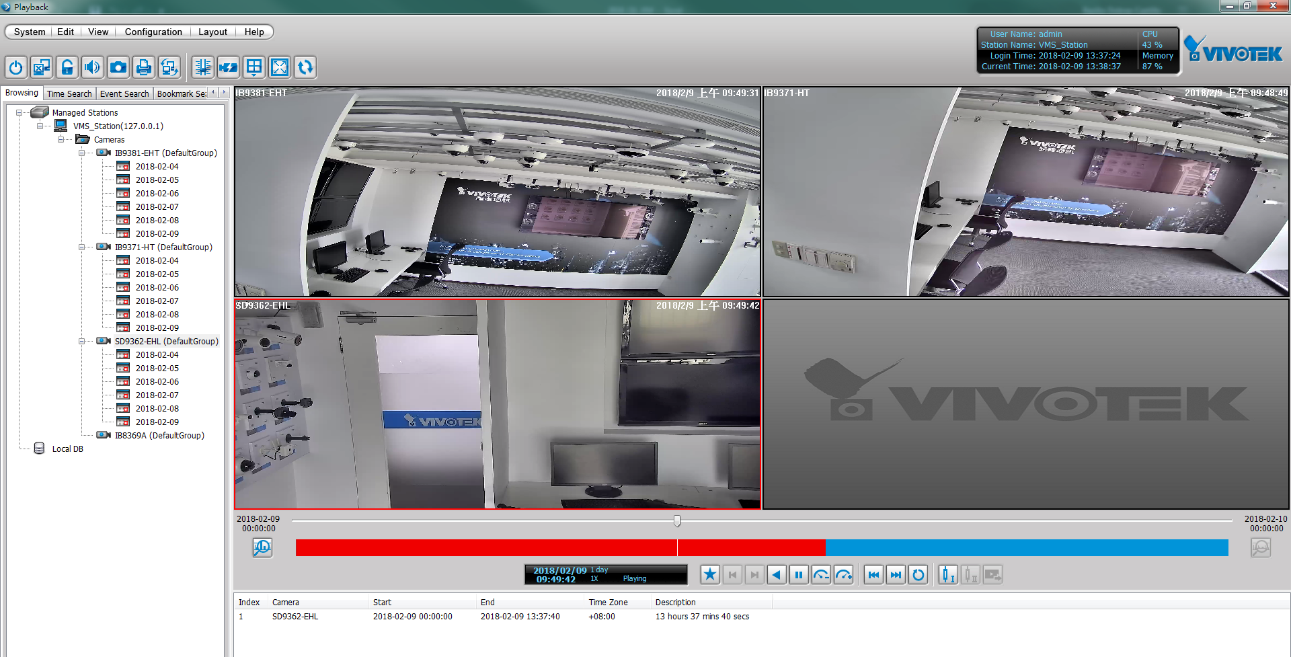Select 2018-02-09 under SD9362-EHL
The width and height of the screenshot is (1291, 657).
point(157,422)
